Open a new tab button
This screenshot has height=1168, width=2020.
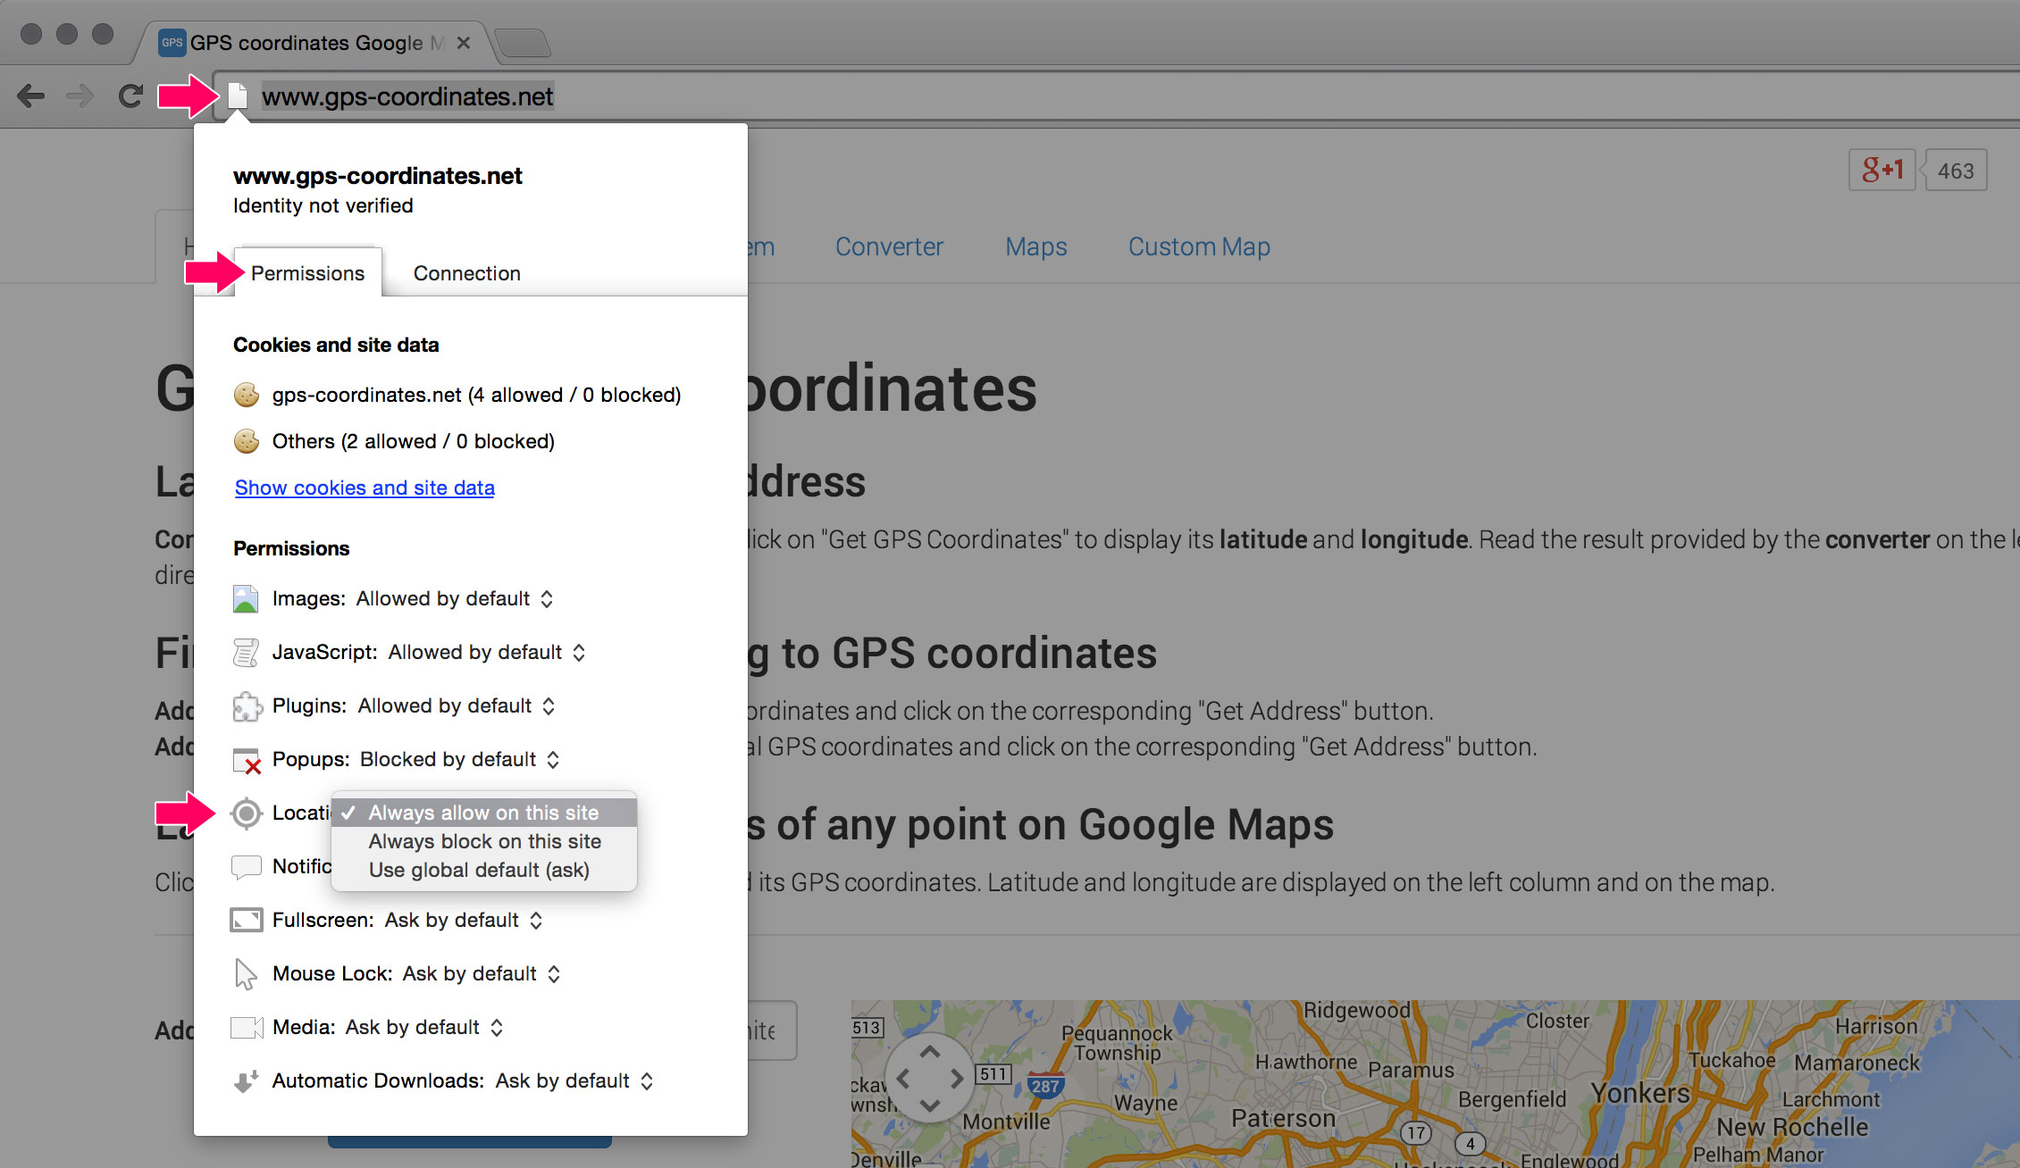click(523, 42)
